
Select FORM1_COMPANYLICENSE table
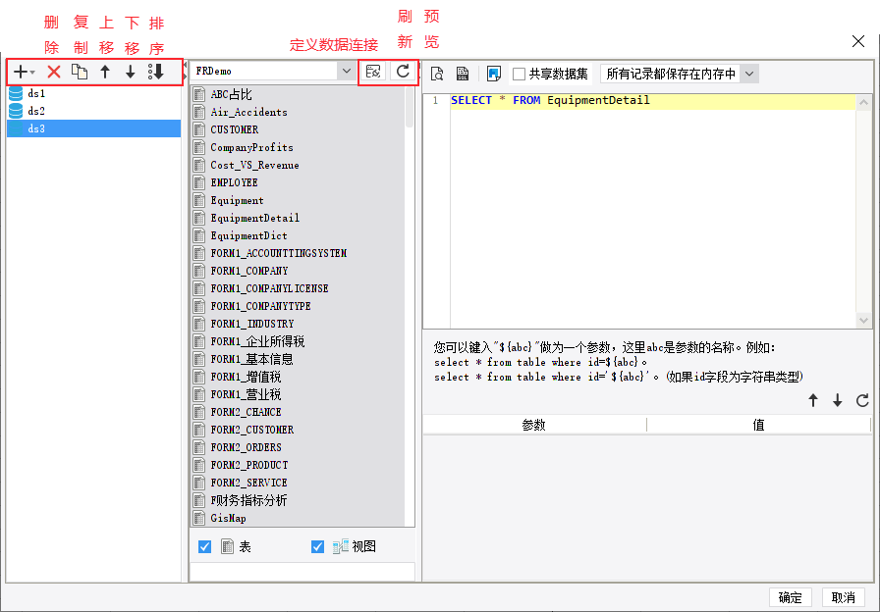pyautogui.click(x=298, y=288)
